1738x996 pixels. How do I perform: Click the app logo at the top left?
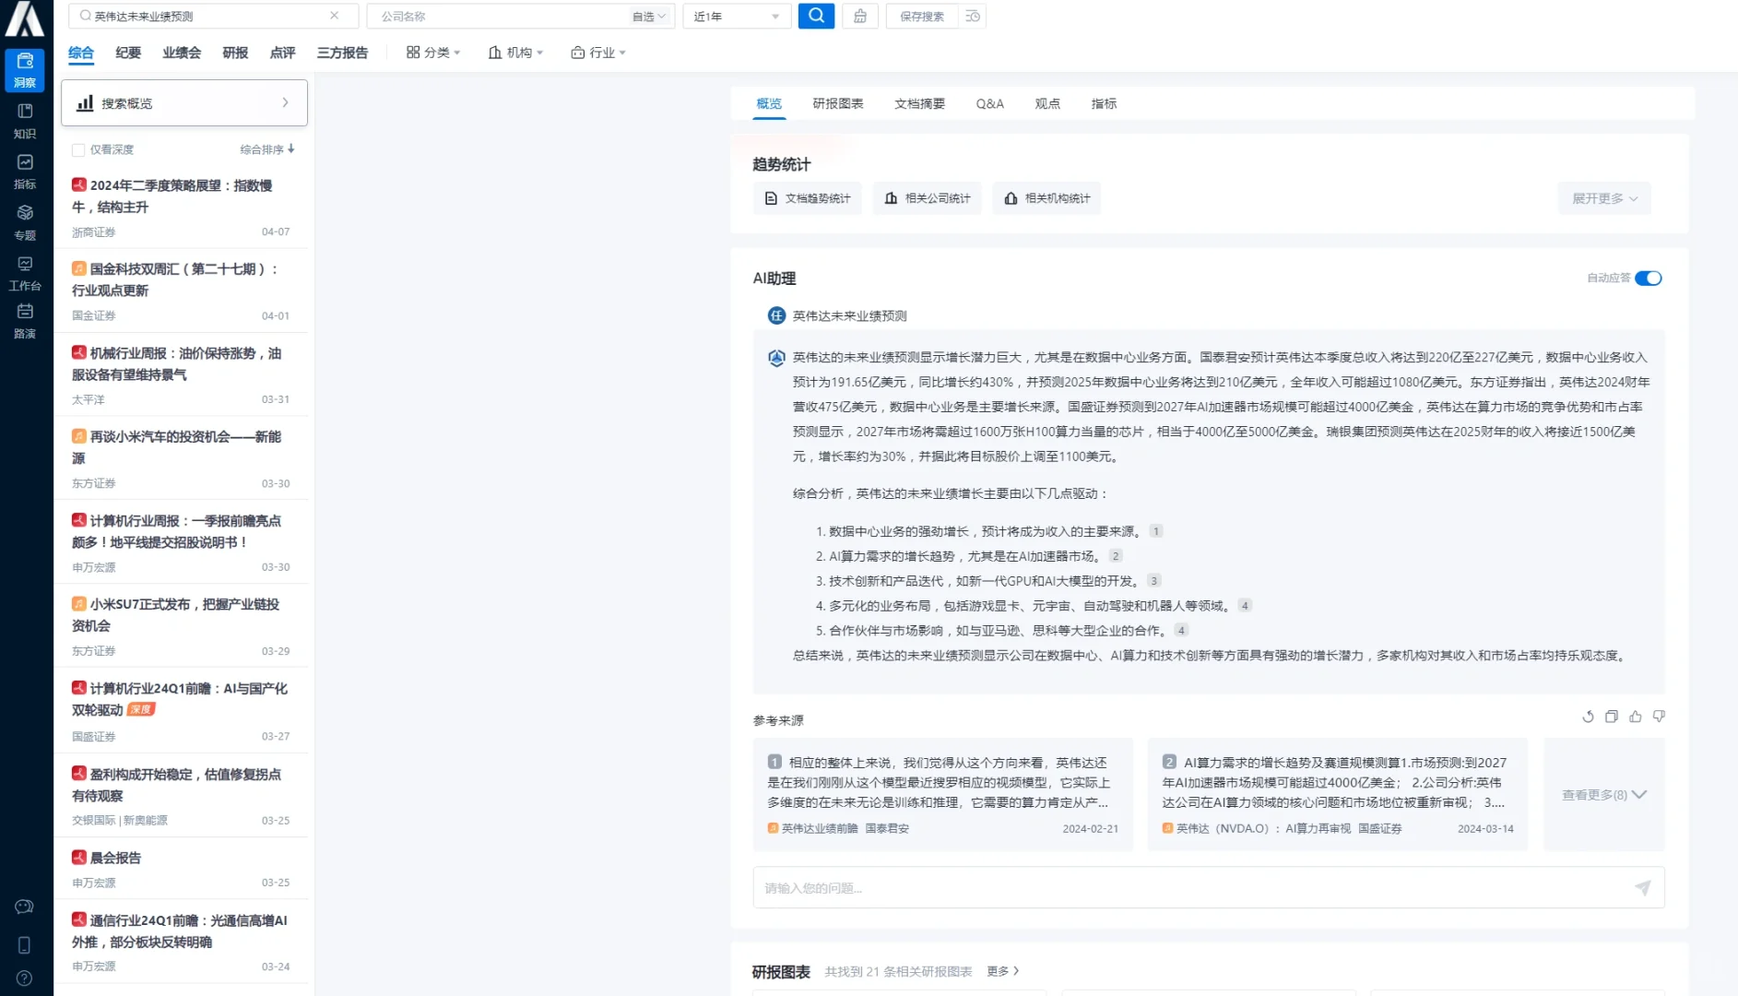click(25, 18)
